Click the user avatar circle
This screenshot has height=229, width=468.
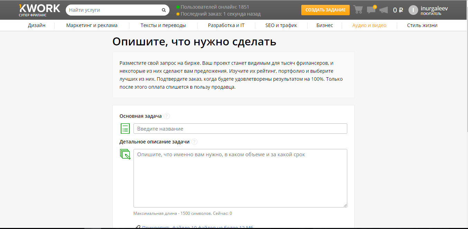click(x=413, y=10)
